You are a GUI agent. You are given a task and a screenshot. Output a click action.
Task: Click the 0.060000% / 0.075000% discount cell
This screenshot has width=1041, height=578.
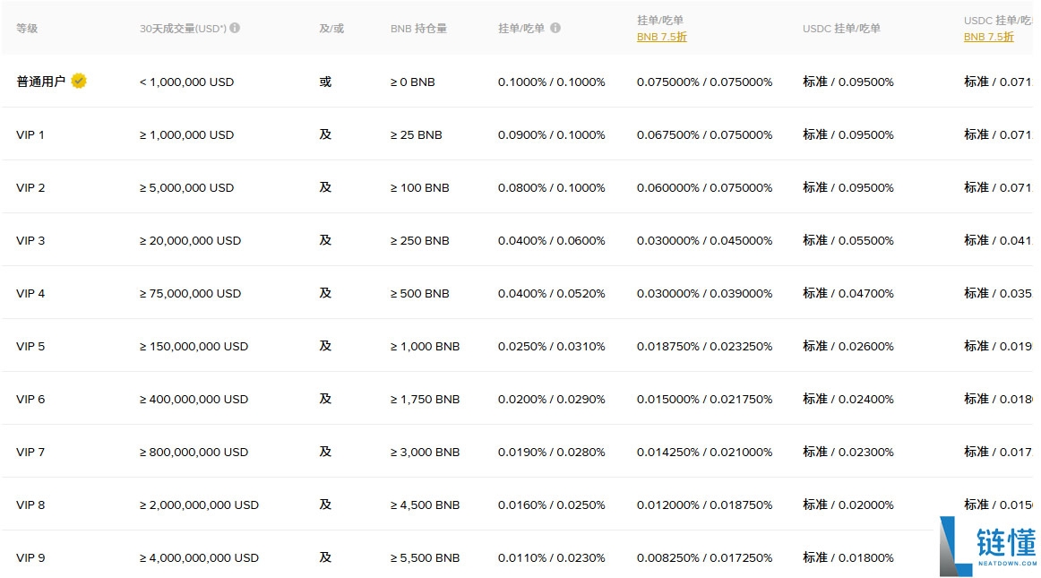(704, 188)
